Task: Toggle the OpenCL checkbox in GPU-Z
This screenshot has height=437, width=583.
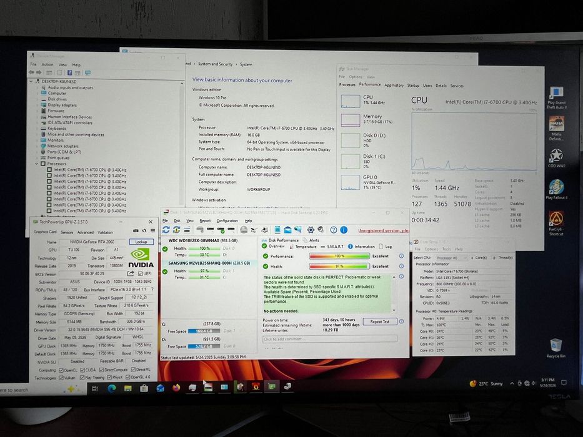Action: (61, 370)
